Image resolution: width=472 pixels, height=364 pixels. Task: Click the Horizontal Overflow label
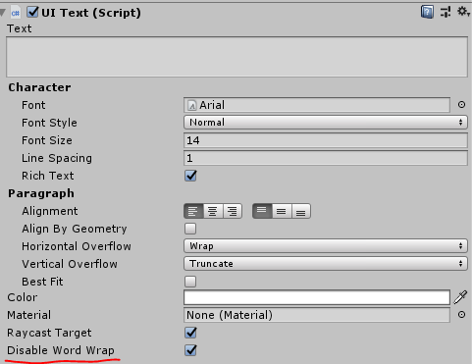77,246
